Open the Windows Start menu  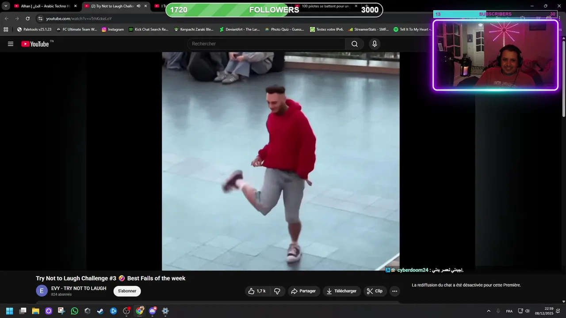(10, 311)
